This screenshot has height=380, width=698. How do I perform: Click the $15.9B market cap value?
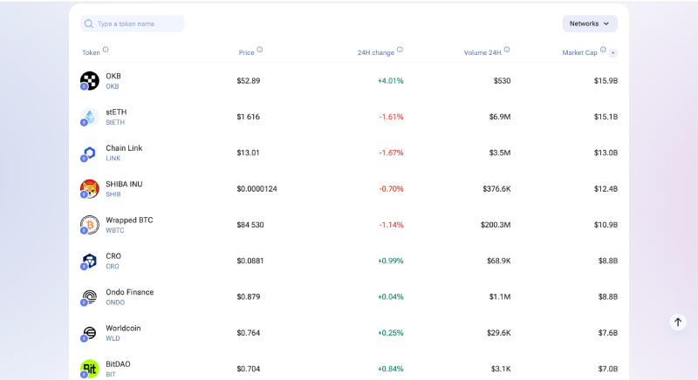coord(606,81)
